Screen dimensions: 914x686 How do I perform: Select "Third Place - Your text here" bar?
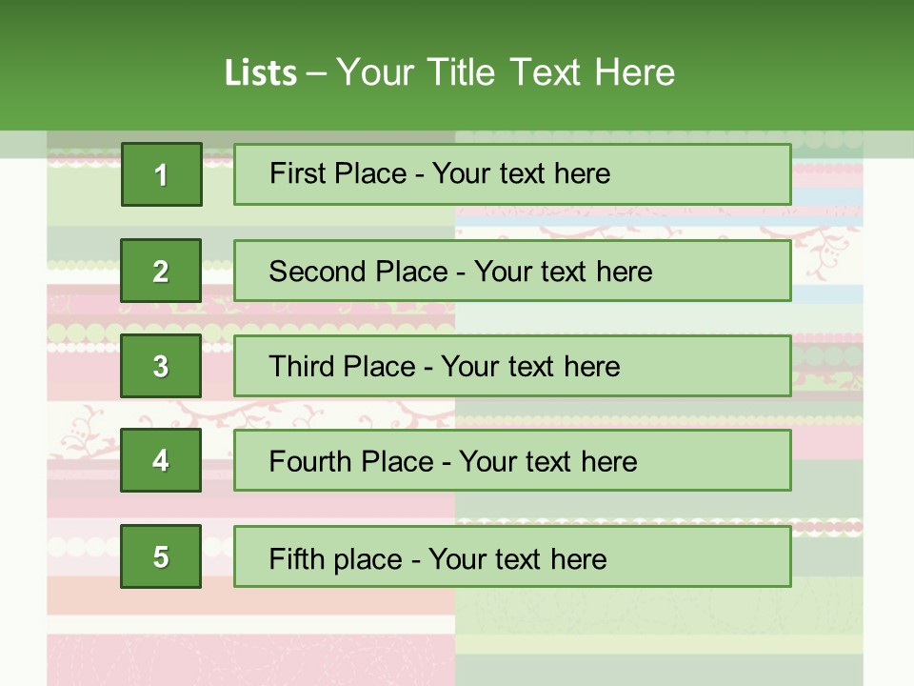[x=512, y=366]
